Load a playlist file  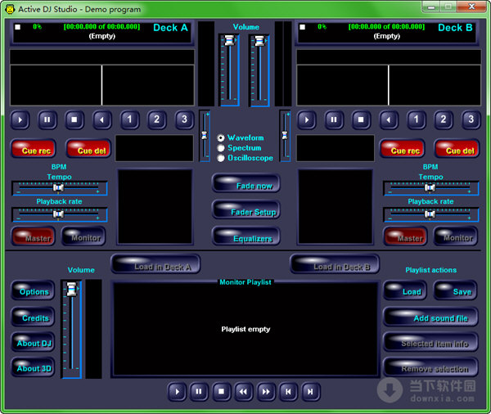pyautogui.click(x=405, y=290)
